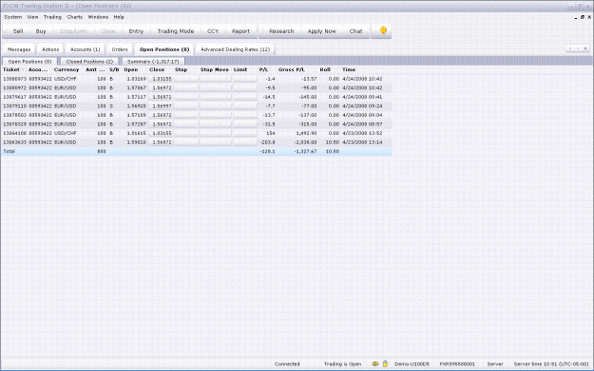Click the Stop cell for ticket 13080973
The height and width of the screenshot is (371, 594).
(x=186, y=79)
